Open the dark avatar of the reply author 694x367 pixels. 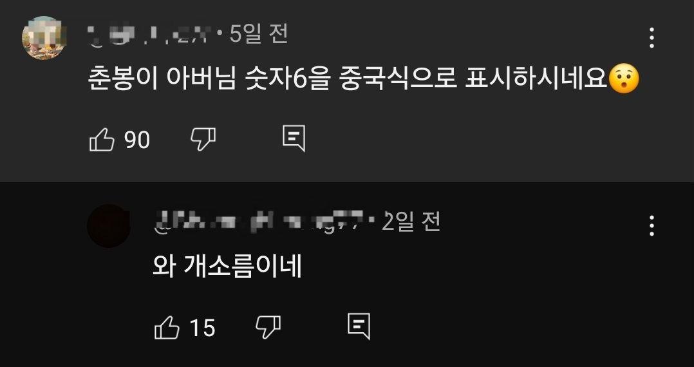click(108, 226)
